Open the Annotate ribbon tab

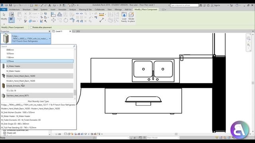[62, 10]
